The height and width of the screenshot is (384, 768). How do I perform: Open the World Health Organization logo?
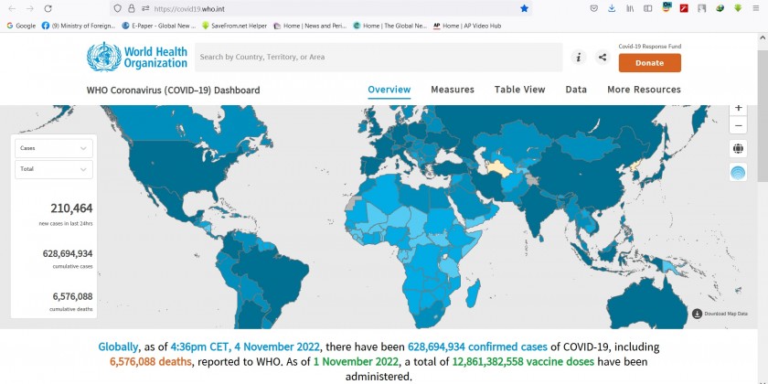coord(137,57)
